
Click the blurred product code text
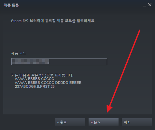[31, 61]
